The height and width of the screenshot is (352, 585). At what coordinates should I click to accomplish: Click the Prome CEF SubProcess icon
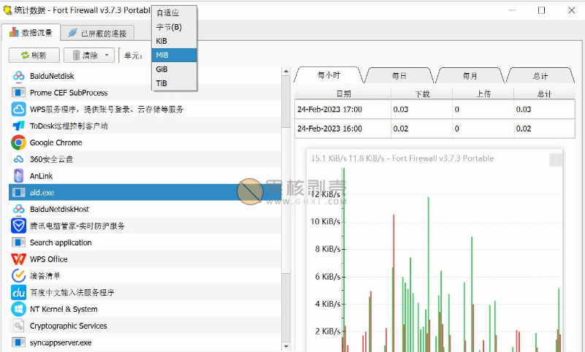pos(18,93)
